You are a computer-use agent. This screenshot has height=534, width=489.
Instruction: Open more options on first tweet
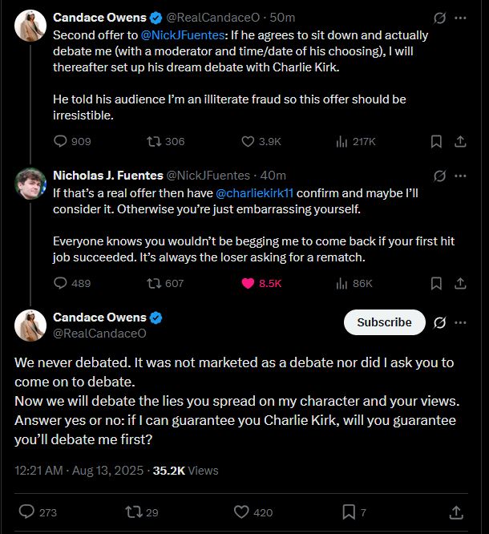point(461,17)
